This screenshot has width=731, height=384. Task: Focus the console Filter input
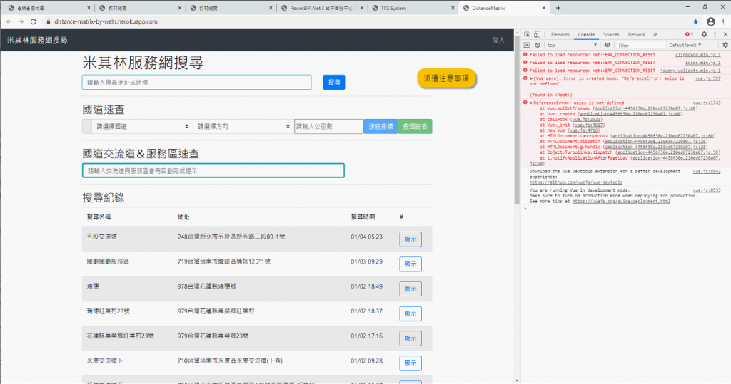[640, 45]
